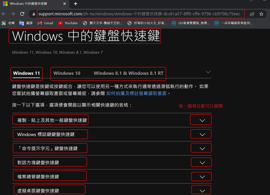Open a new tab with plus button
270x195 pixels.
[76, 4]
